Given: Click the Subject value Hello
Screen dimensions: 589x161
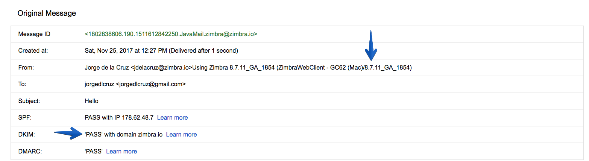Looking at the screenshot, I should (92, 101).
